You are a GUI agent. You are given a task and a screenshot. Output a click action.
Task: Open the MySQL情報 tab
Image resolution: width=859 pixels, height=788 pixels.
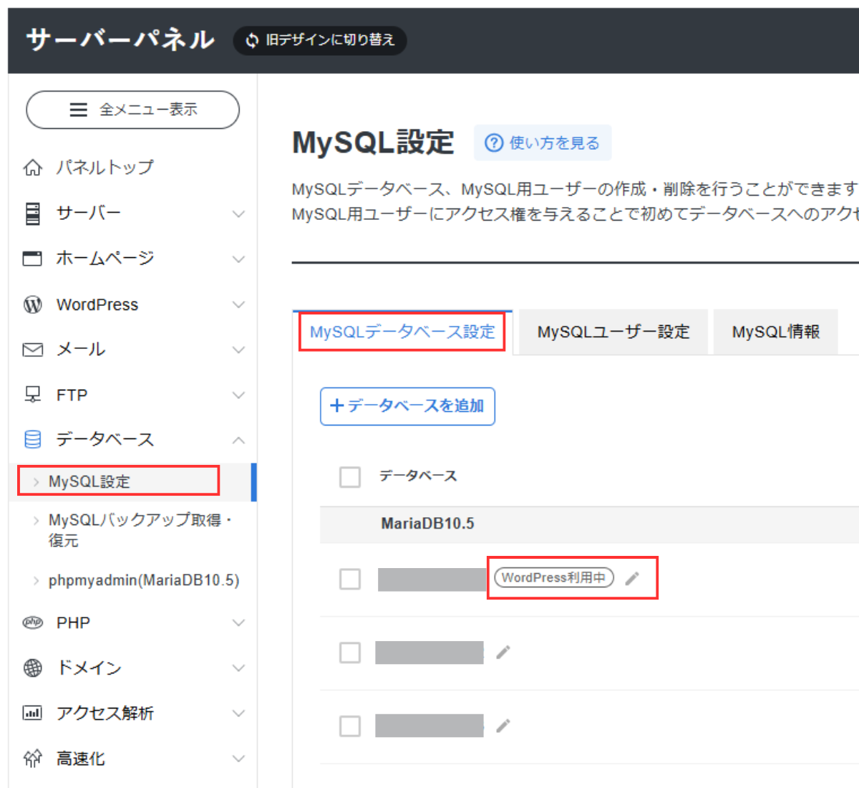[775, 332]
